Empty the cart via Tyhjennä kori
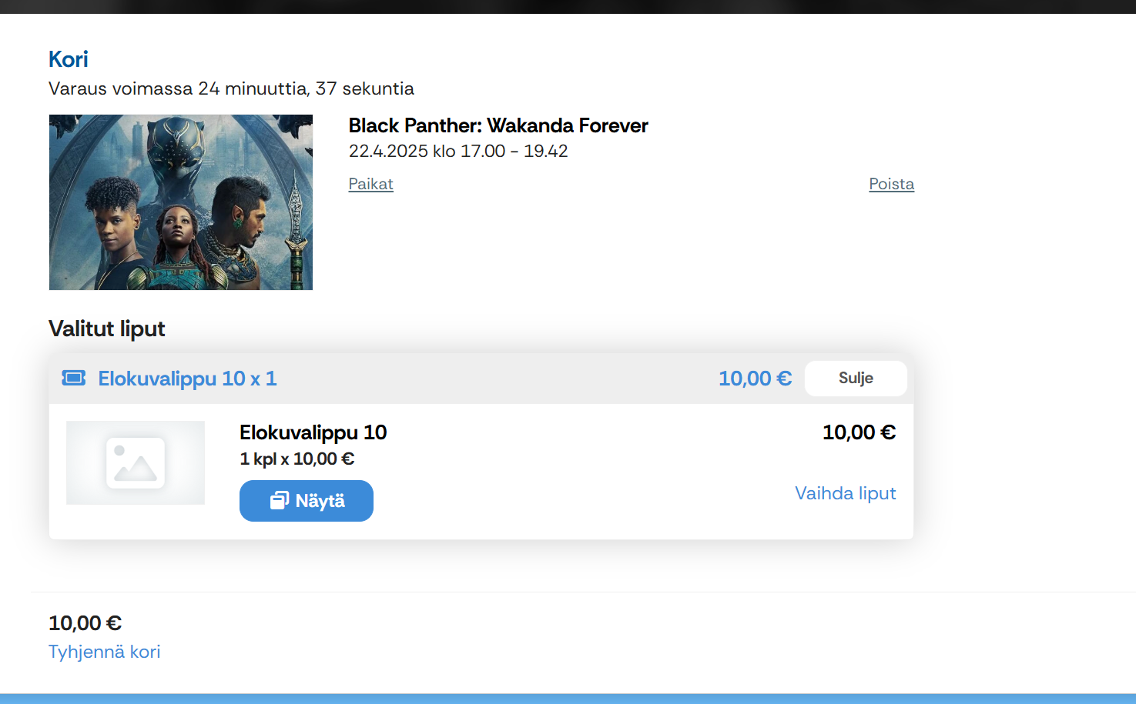Viewport: 1136px width, 704px height. coord(105,652)
